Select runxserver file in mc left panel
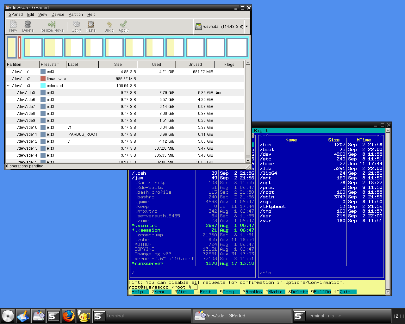The image size is (405, 324). [193, 264]
